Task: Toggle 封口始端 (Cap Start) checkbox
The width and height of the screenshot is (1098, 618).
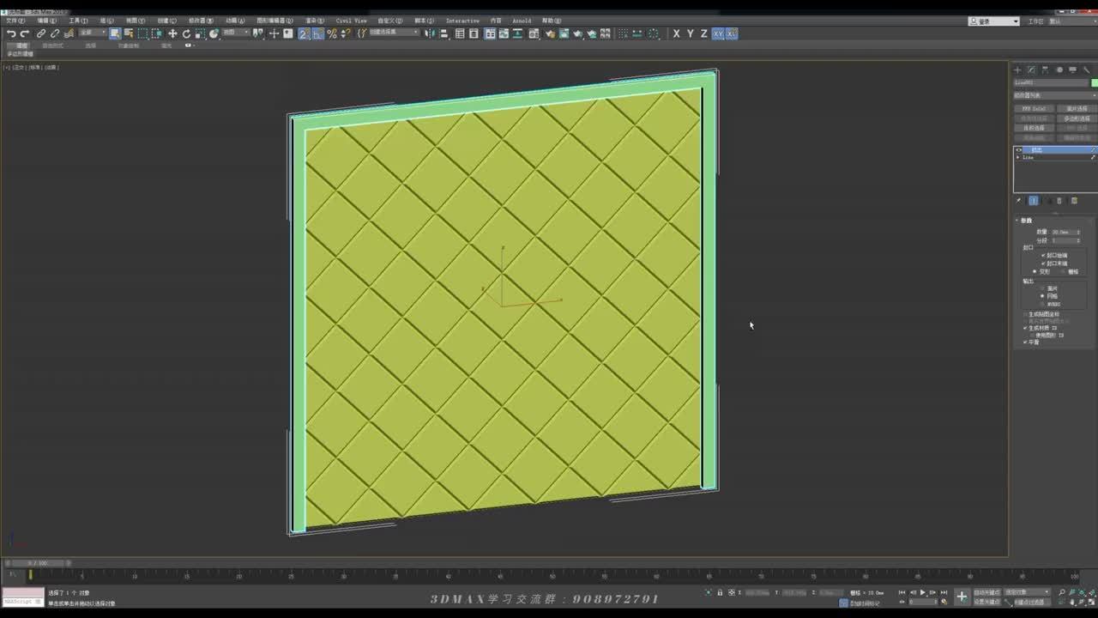Action: 1043,255
